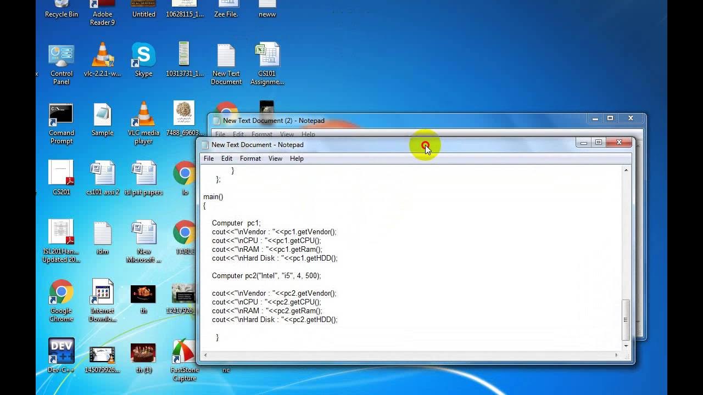
Task: Select the cs101 assi 2 Word document
Action: tap(103, 178)
